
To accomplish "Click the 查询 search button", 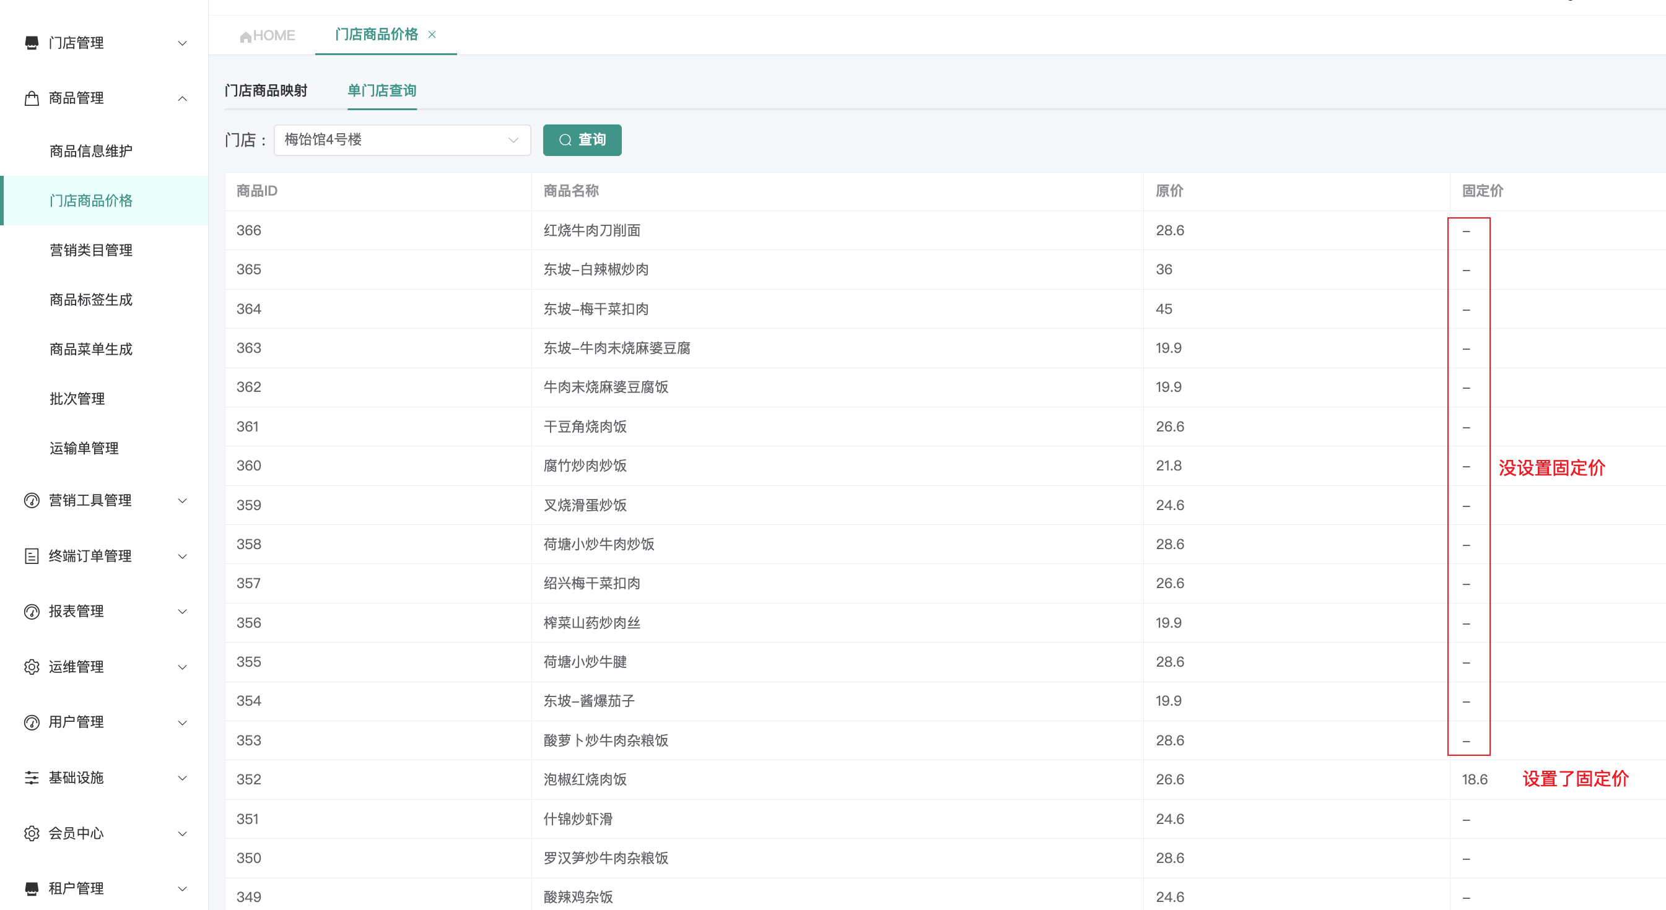I will pyautogui.click(x=582, y=140).
